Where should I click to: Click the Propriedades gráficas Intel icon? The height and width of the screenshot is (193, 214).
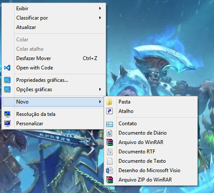[x=7, y=80]
